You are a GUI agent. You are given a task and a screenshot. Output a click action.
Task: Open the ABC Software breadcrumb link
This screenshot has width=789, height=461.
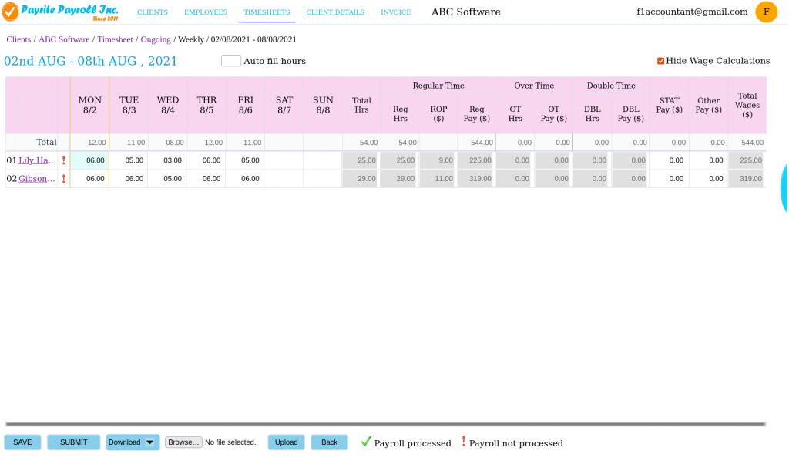pyautogui.click(x=63, y=39)
